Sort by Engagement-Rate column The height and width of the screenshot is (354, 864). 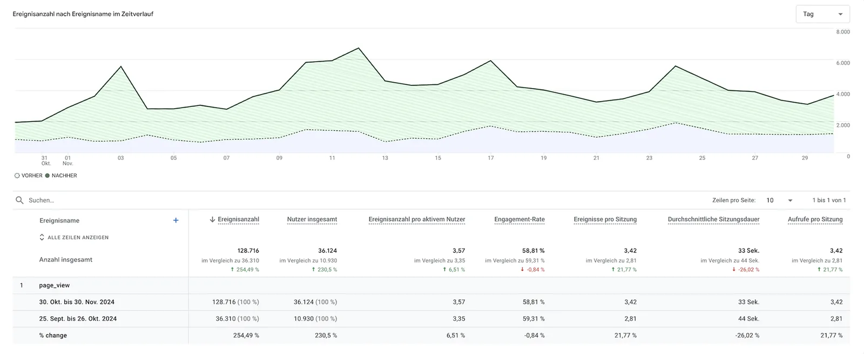(519, 219)
